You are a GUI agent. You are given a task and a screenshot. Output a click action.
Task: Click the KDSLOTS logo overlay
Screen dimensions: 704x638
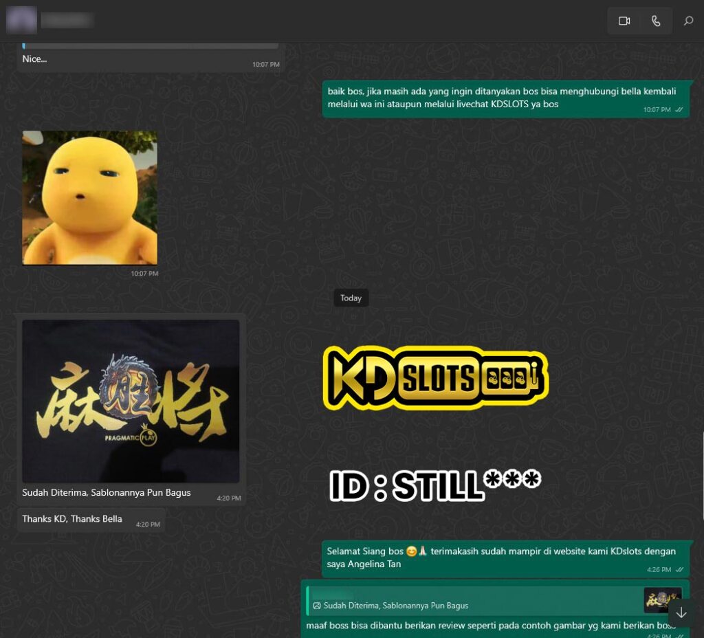click(435, 377)
